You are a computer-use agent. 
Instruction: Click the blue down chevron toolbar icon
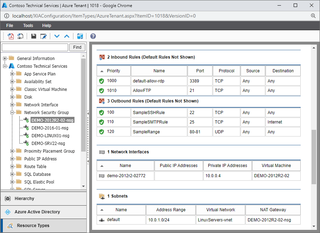pos(57,36)
